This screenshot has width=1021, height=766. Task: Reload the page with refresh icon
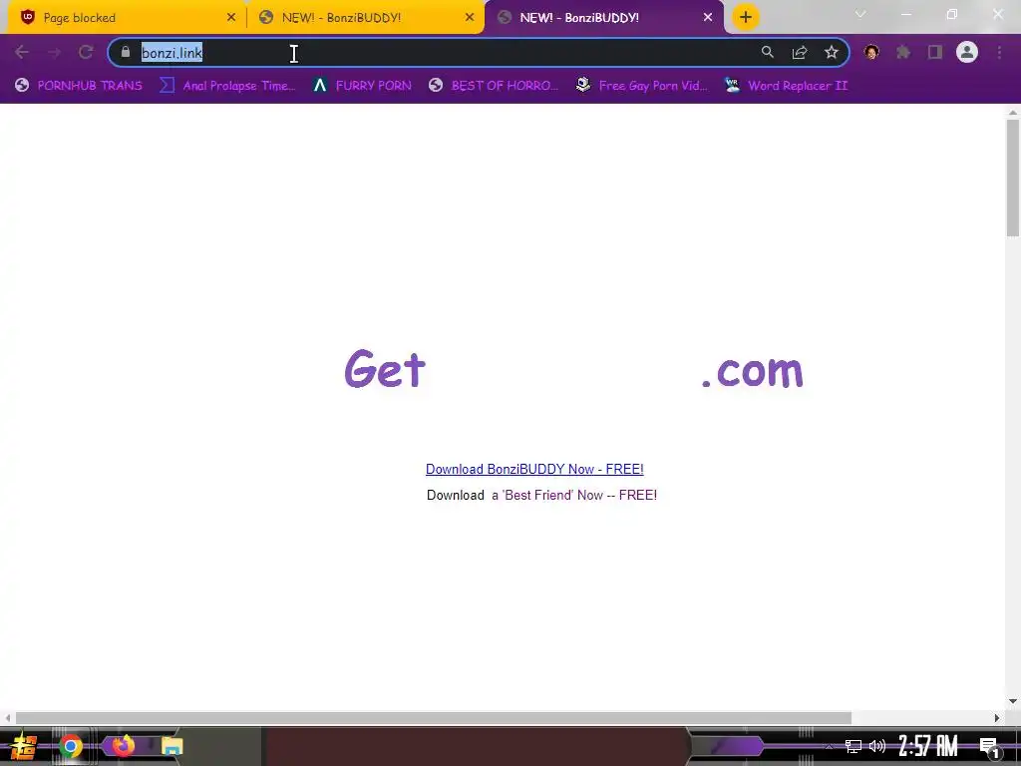(x=86, y=53)
